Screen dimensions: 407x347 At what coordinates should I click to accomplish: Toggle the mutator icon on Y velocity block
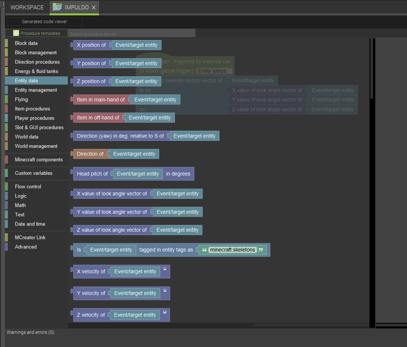[165, 290]
